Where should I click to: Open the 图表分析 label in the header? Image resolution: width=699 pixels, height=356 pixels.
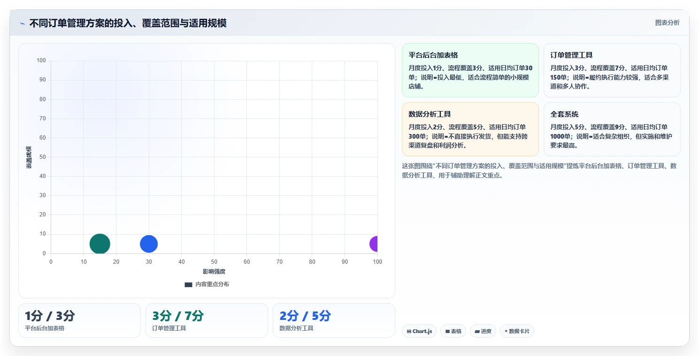point(667,22)
